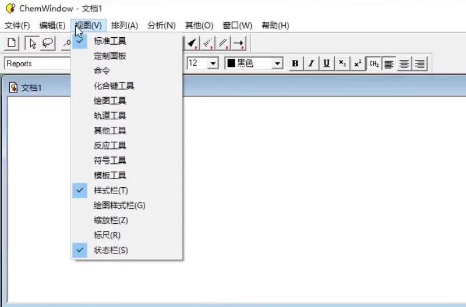Click the New document icon

pyautogui.click(x=12, y=43)
